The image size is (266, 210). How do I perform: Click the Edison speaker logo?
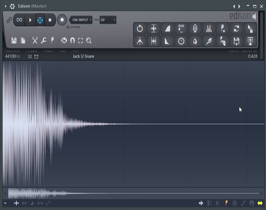click(x=254, y=16)
